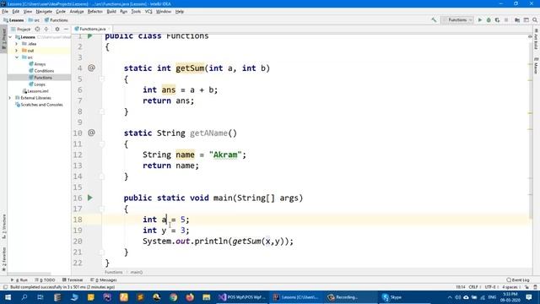Toggle the 1: Project side tool window button
The width and height of the screenshot is (540, 304).
3,39
